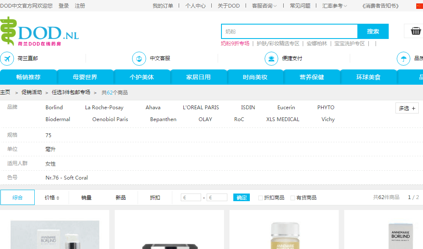This screenshot has height=249, width=423.
Task: Go to 主页 breadcrumb
Action: [5, 92]
